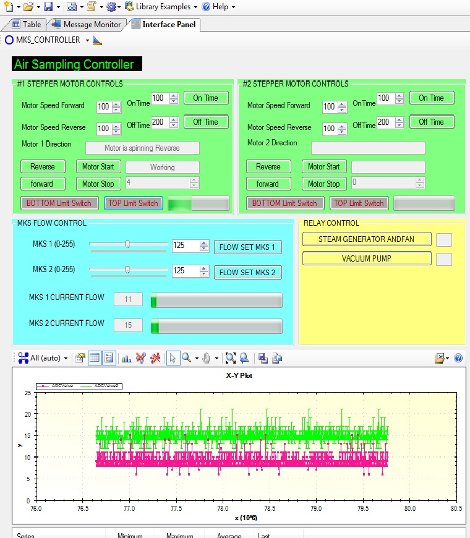Viewport: 470px width, 538px height.
Task: Click the blue help icon at plot toolbar right
Action: tap(458, 357)
